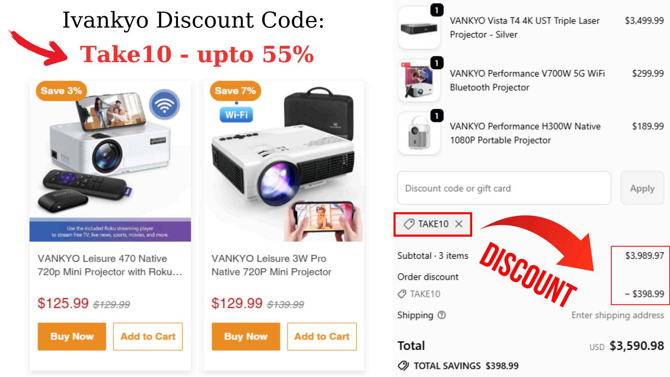The image size is (670, 377).
Task: Add Leisure 3W Pro to cart
Action: tap(322, 337)
